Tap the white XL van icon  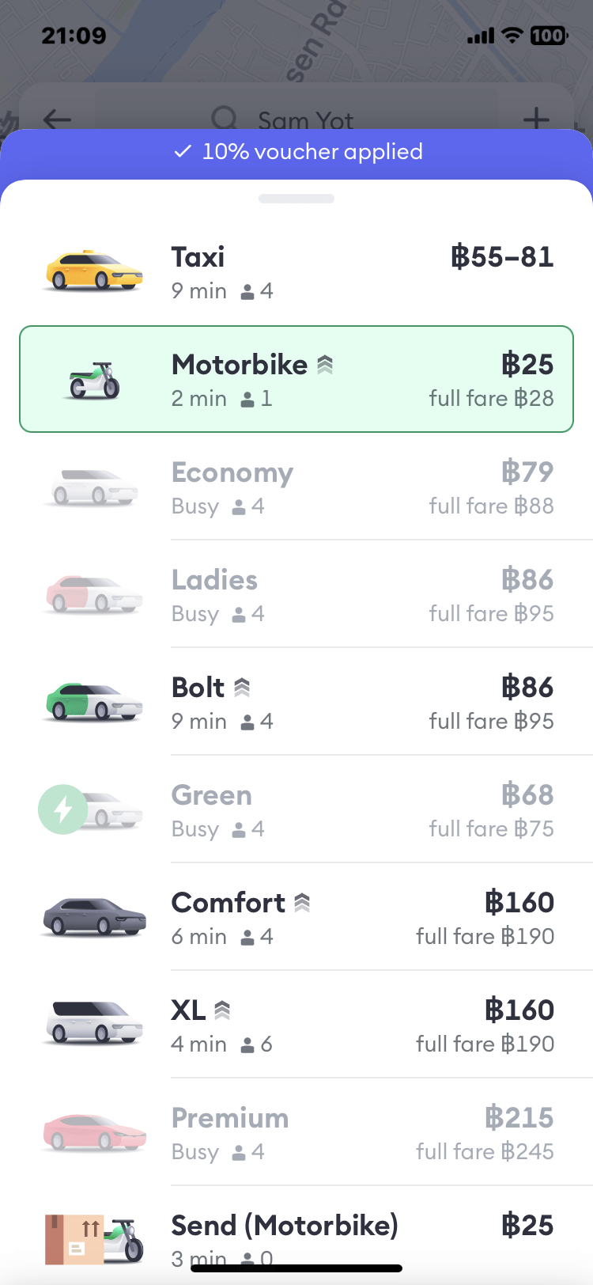click(94, 1023)
